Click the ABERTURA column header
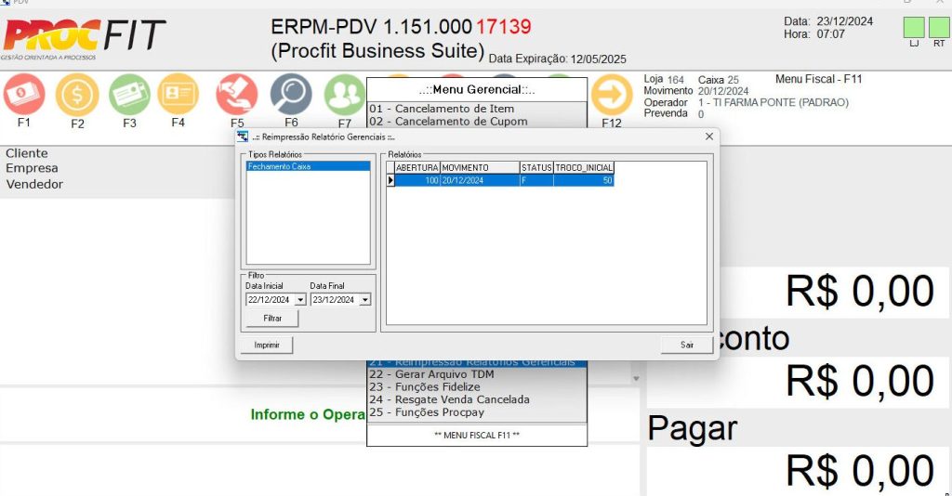Viewport: 952px width, 496px height. coord(416,168)
